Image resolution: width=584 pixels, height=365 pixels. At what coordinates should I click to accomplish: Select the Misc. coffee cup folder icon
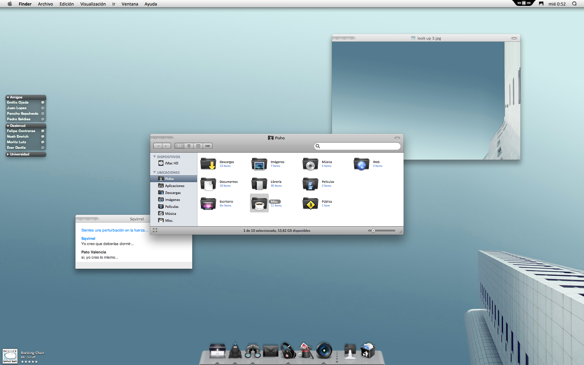click(x=259, y=203)
